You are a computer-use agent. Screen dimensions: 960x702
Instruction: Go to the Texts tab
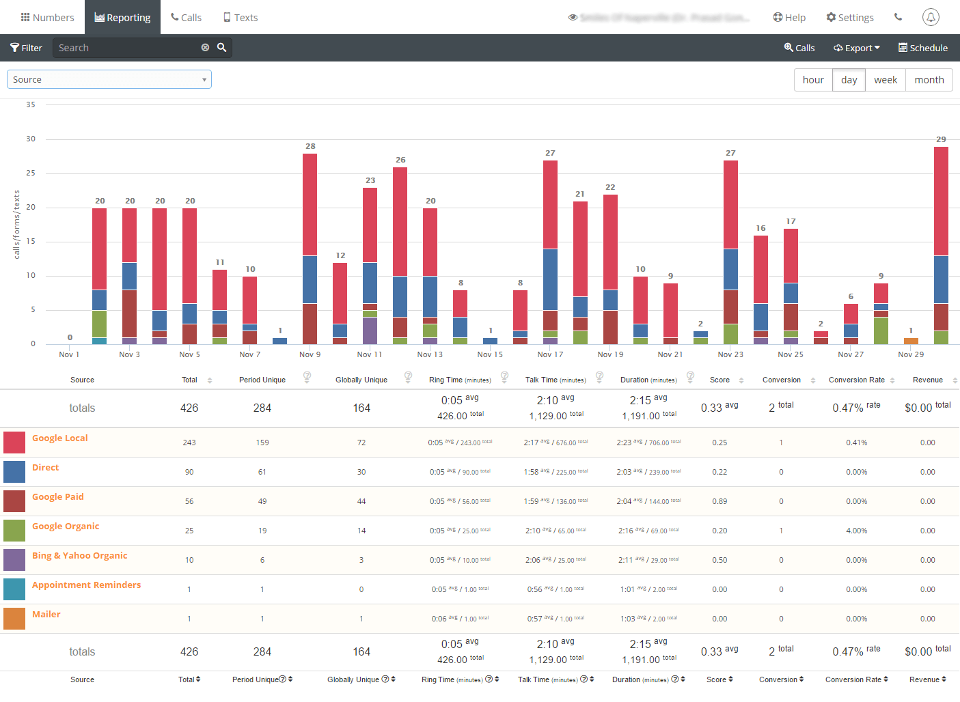point(241,18)
